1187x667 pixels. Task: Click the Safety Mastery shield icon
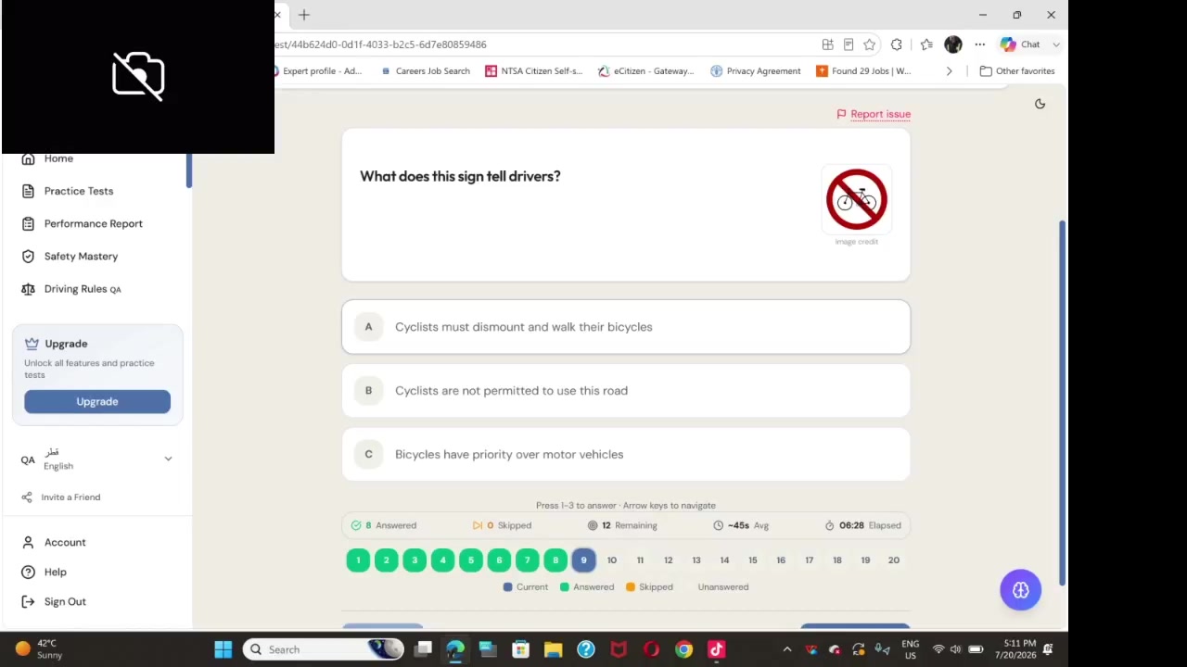point(28,256)
